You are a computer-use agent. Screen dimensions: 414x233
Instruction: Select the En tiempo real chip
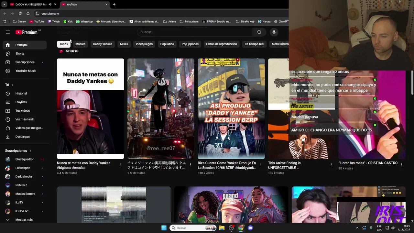(254, 44)
